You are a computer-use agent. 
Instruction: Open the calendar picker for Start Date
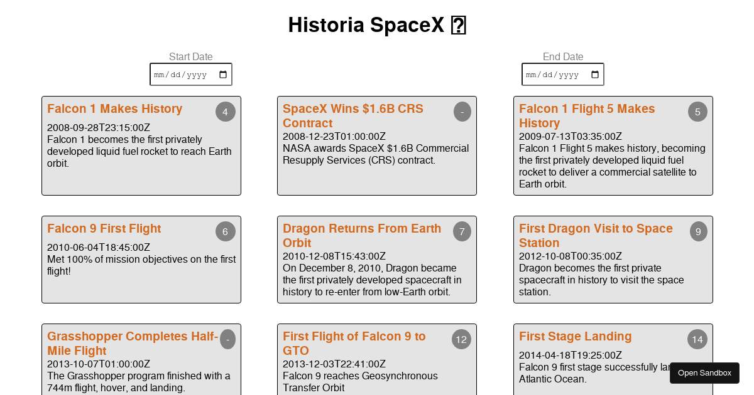pyautogui.click(x=223, y=74)
